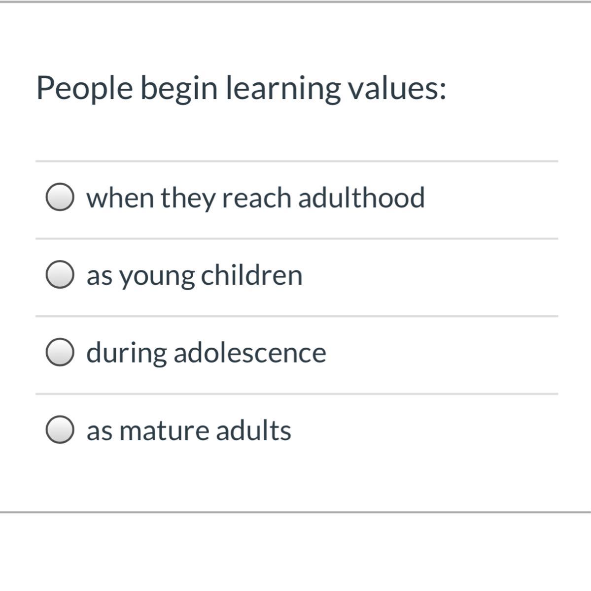Select the 'as young children' radio button
This screenshot has width=591, height=591.
point(60,275)
